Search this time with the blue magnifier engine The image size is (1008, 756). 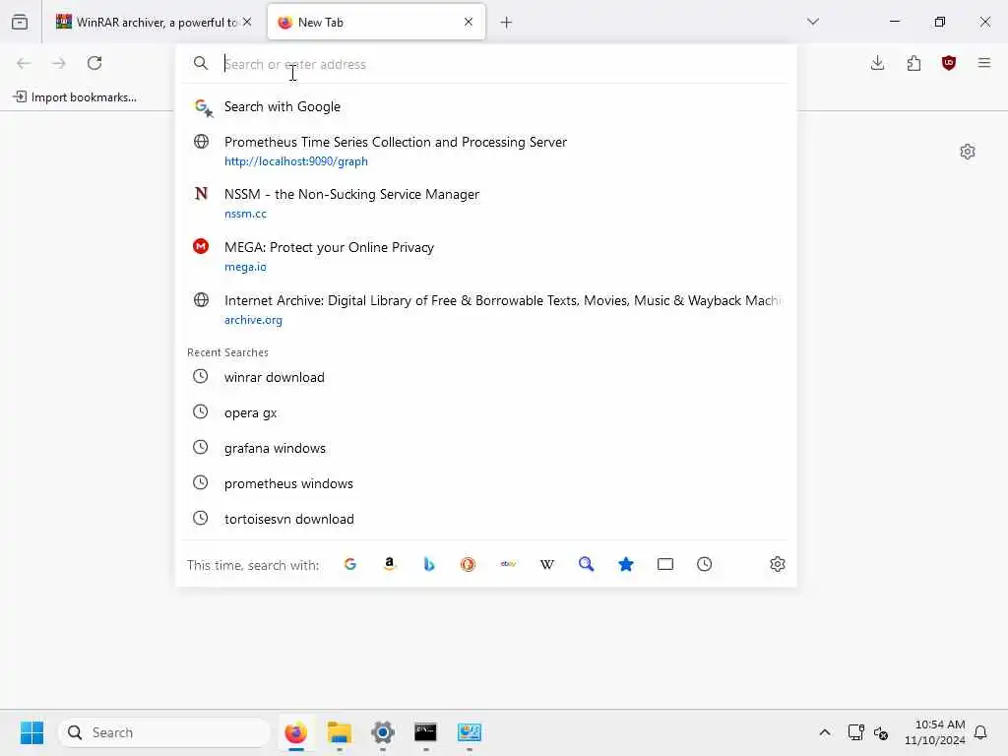click(587, 564)
